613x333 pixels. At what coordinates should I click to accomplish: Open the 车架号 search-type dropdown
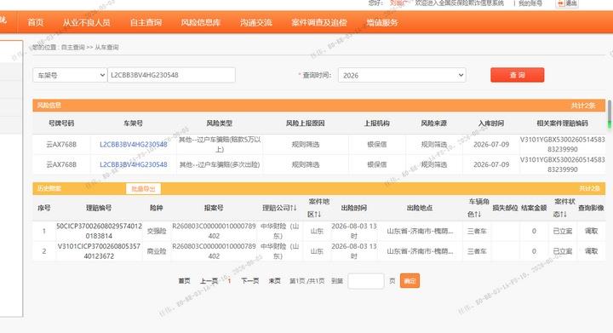(x=70, y=75)
